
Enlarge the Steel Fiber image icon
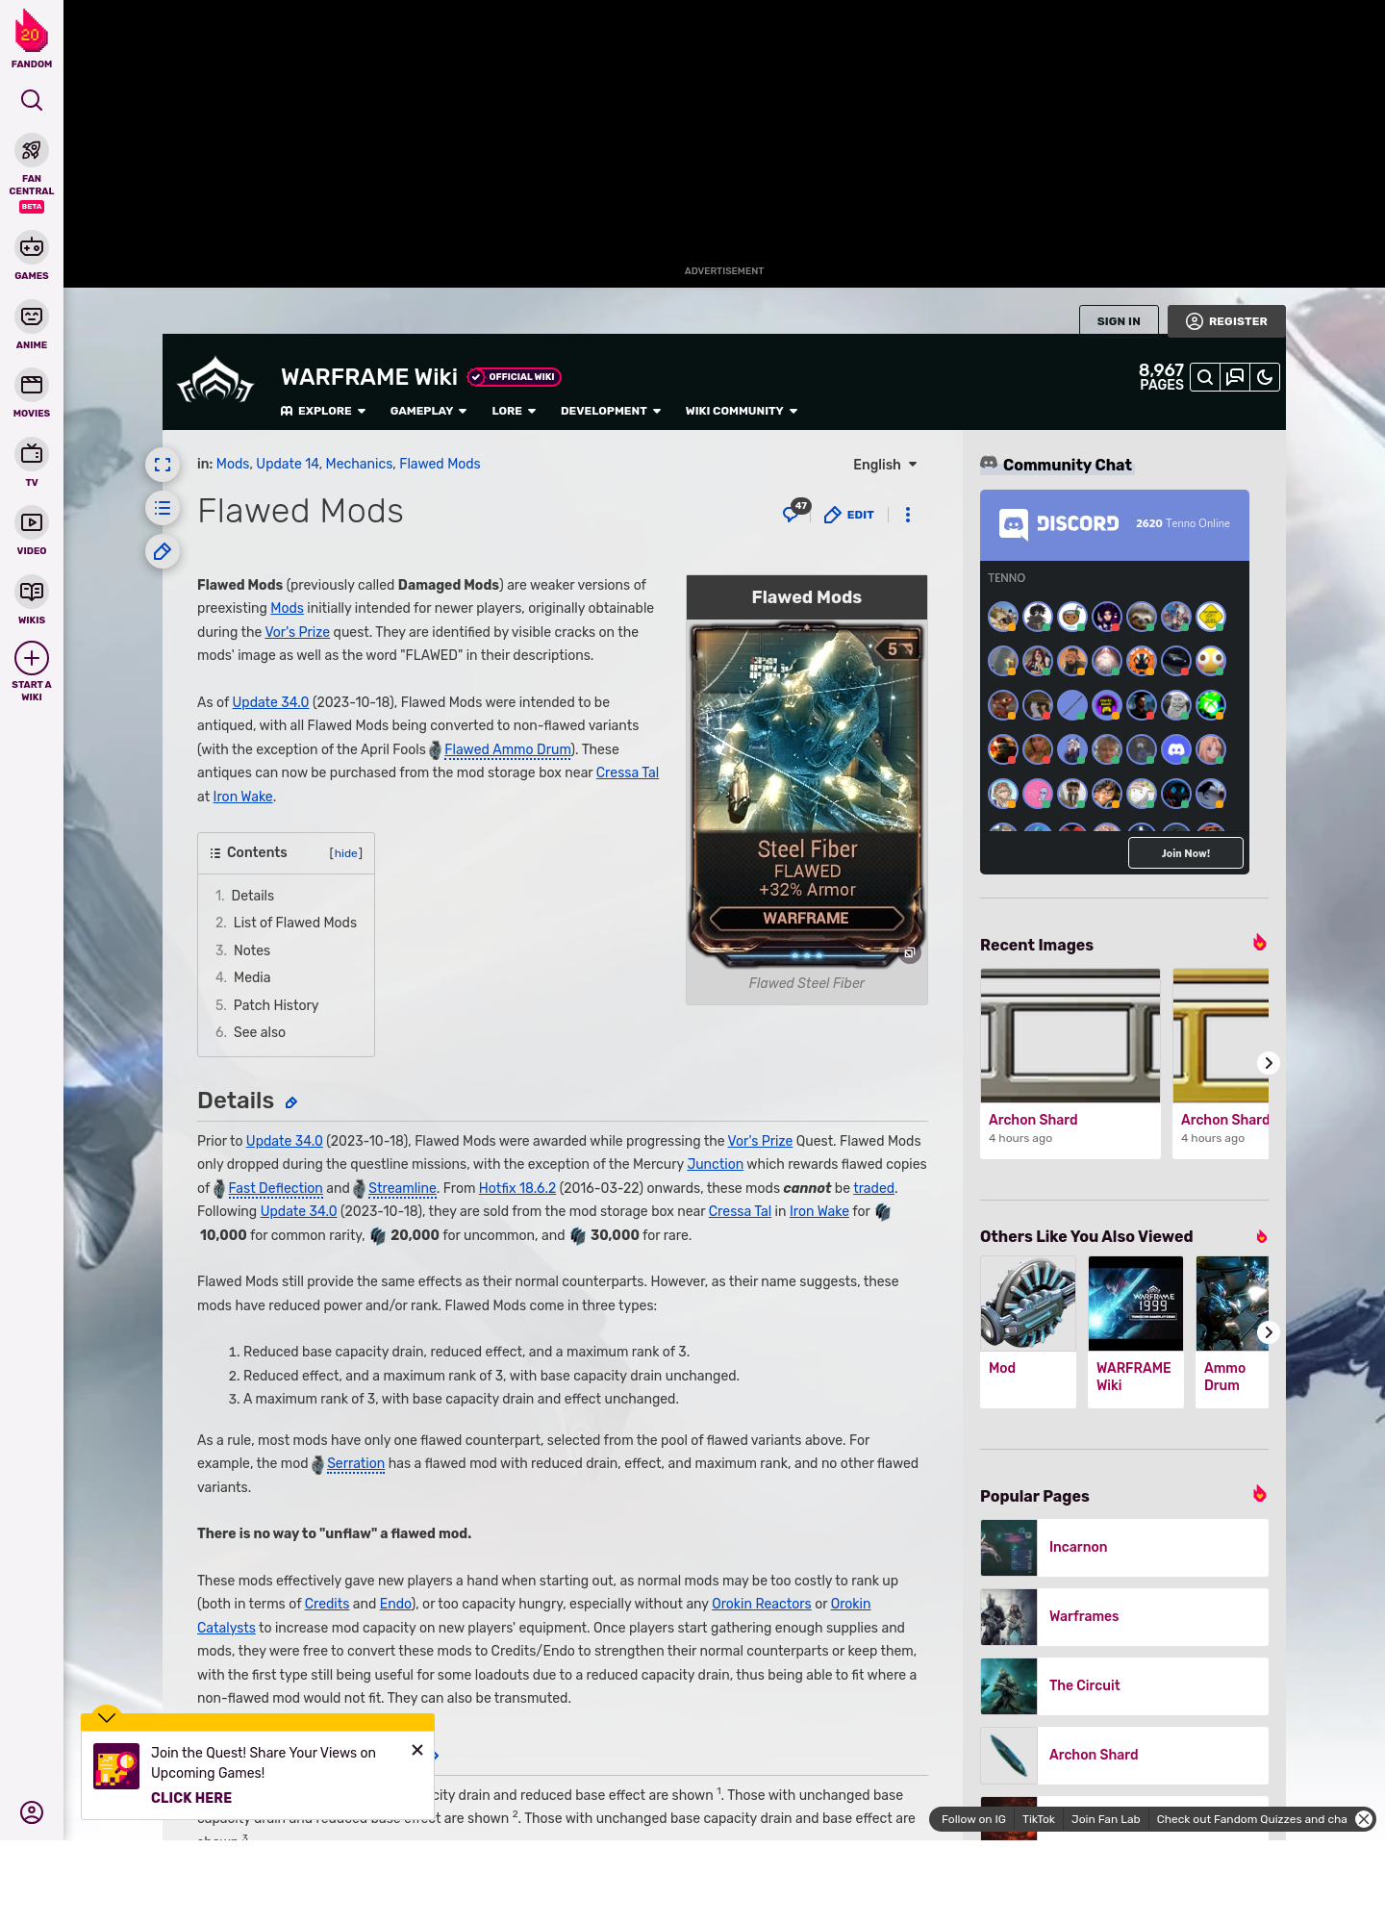[909, 953]
